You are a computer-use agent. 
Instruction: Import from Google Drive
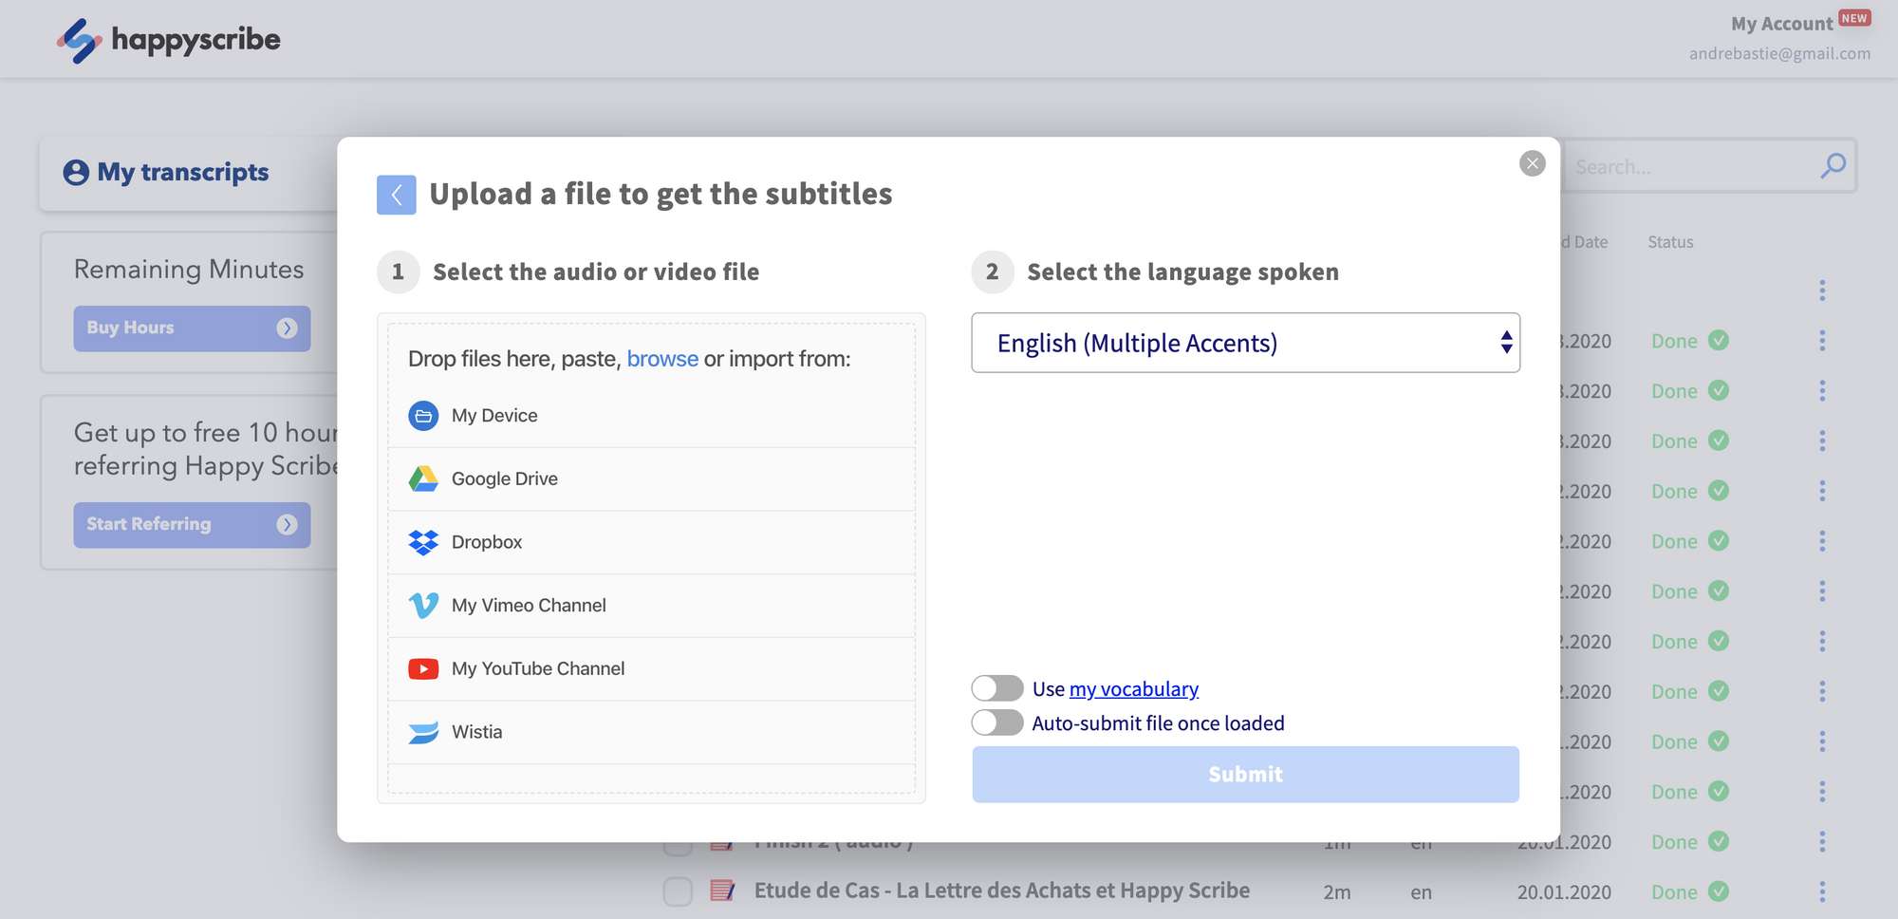[x=651, y=479]
